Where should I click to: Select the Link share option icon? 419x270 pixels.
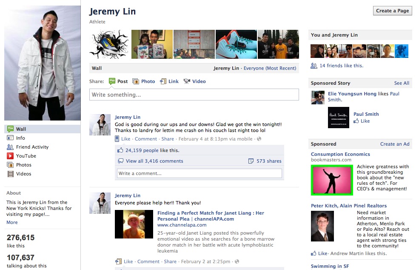coord(163,81)
